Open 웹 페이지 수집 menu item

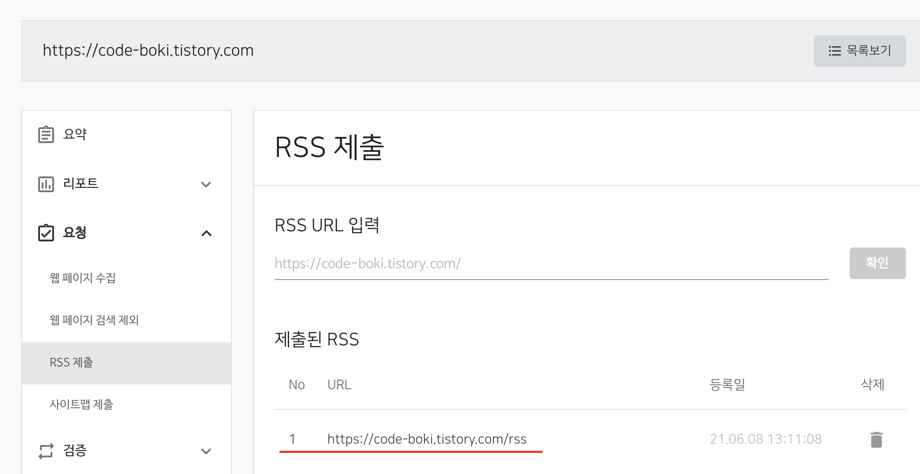pyautogui.click(x=83, y=278)
